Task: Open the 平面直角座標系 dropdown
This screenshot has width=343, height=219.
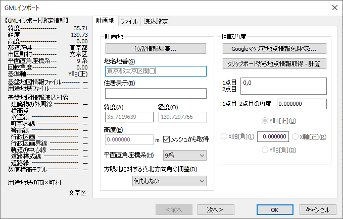Action: 184,156
